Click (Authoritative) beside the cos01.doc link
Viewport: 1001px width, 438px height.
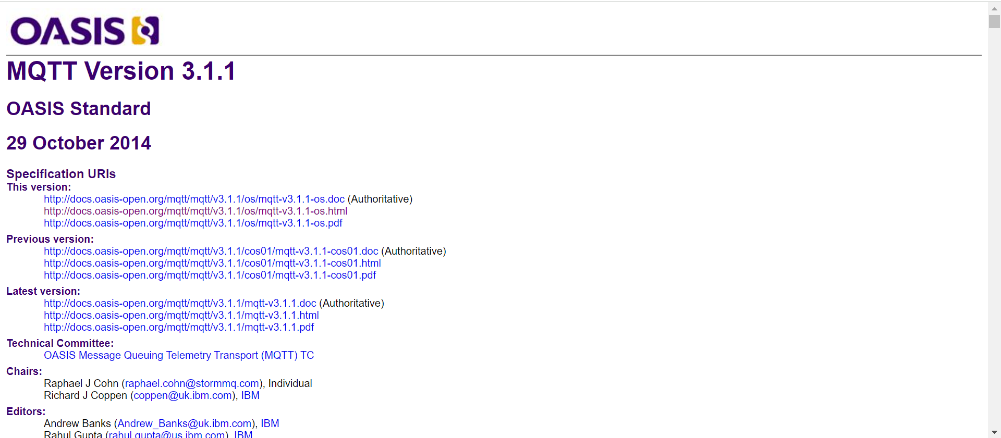click(x=414, y=251)
